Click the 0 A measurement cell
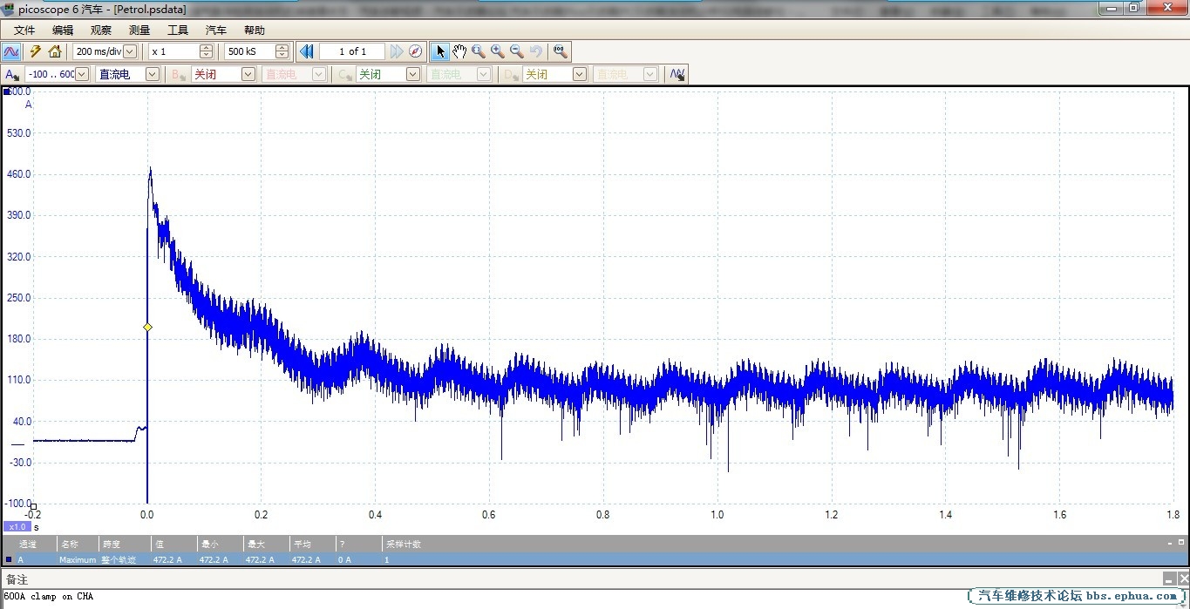The image size is (1190, 609). (344, 560)
